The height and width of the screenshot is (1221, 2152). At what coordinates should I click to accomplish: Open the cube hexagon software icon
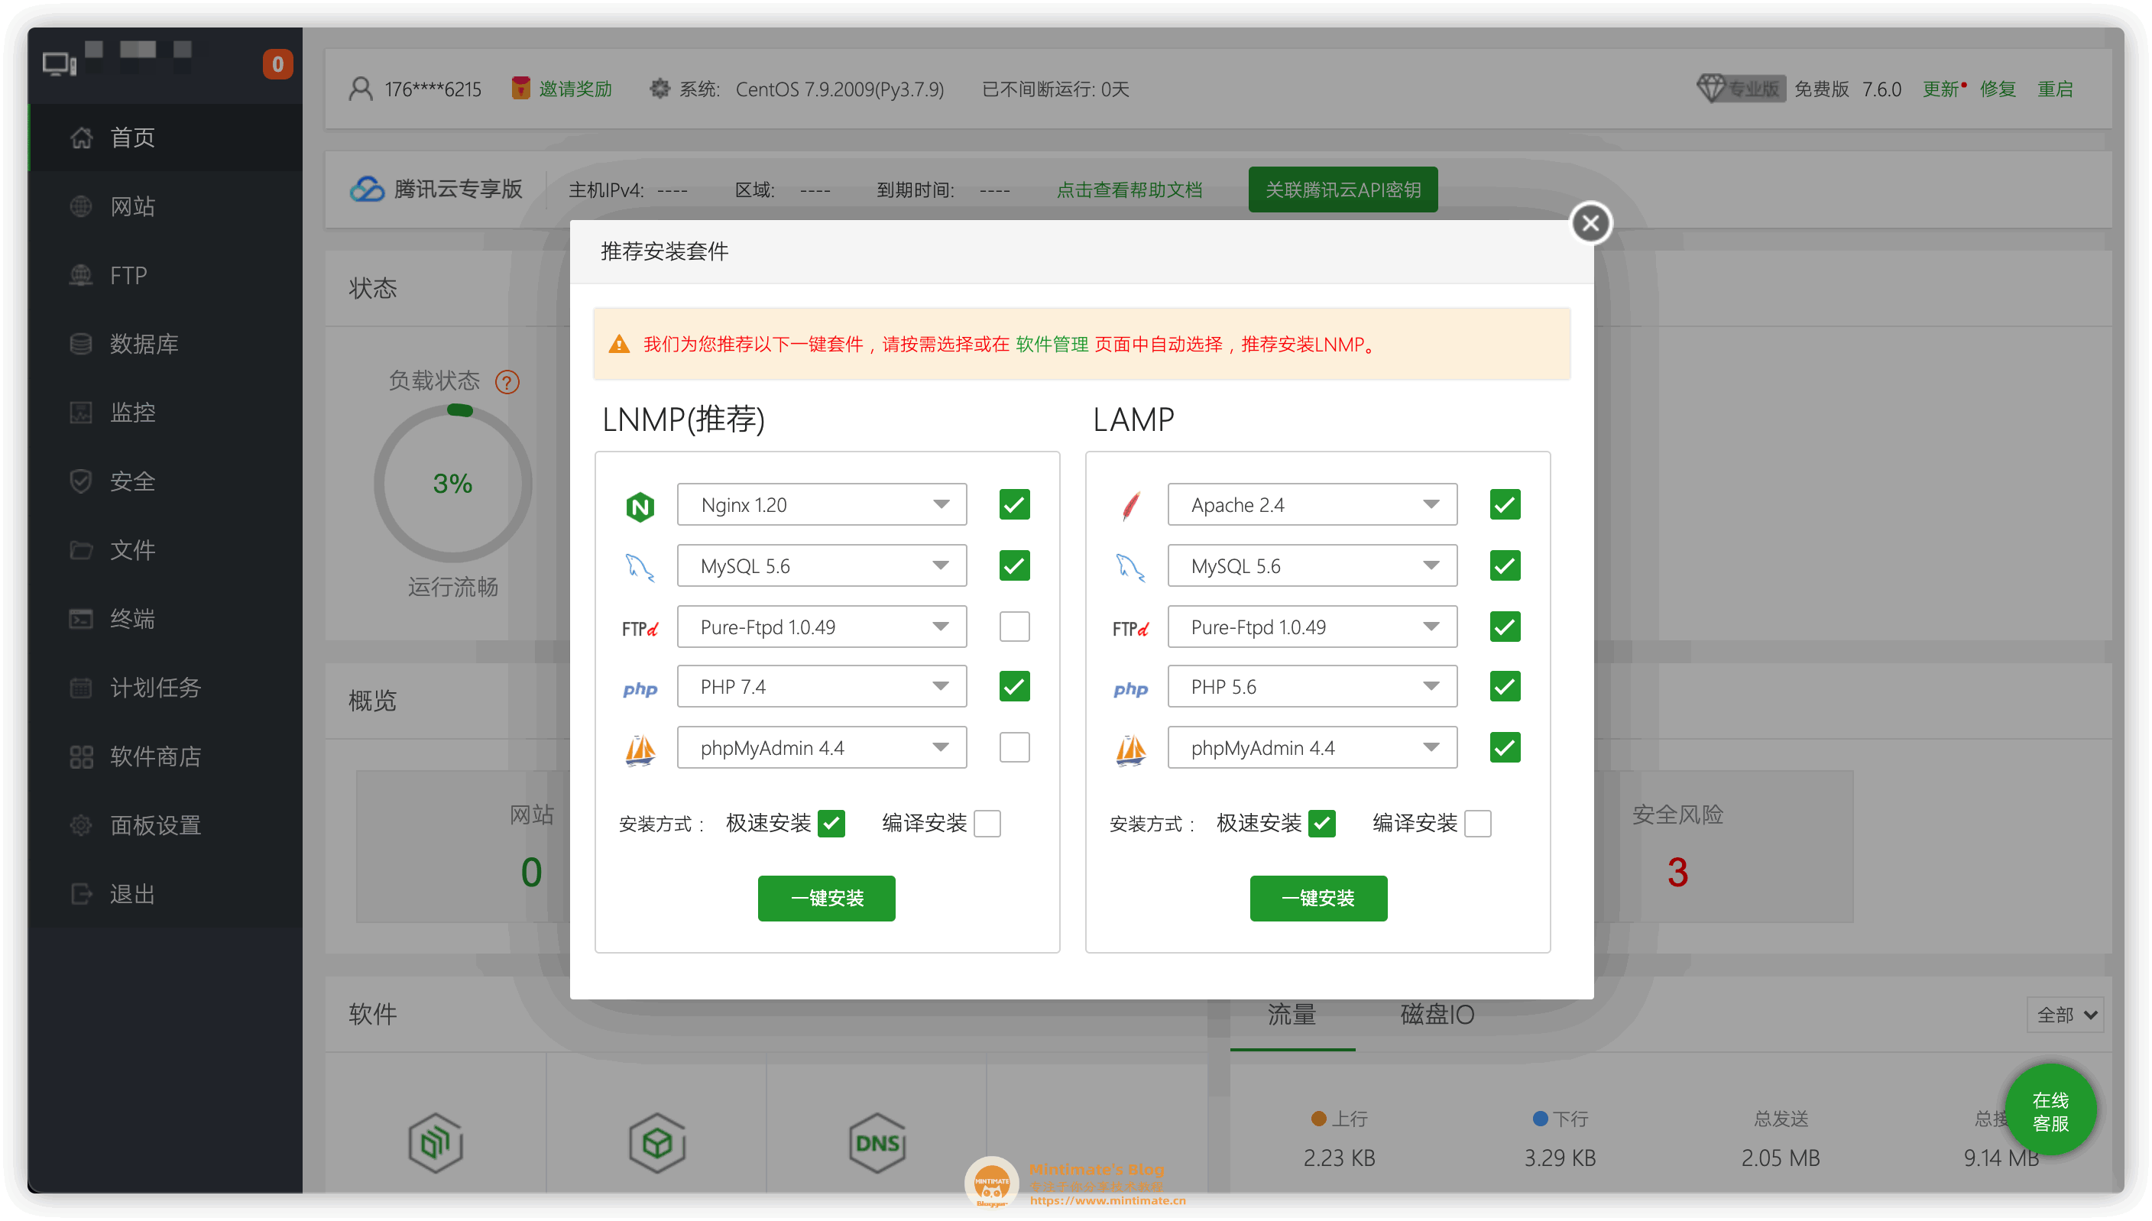(656, 1143)
